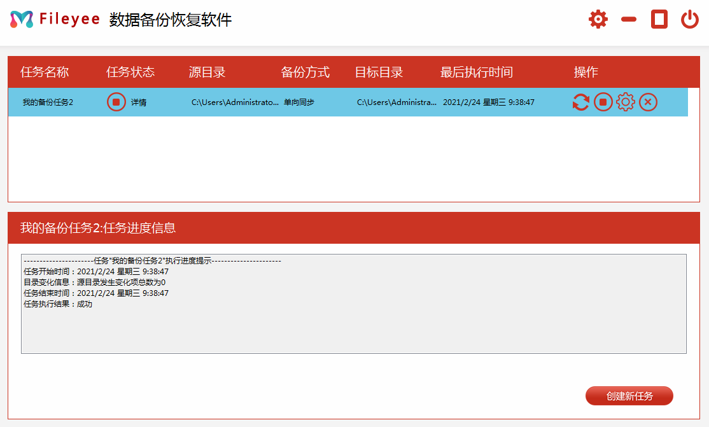Stop the task via operations stop icon

click(603, 102)
